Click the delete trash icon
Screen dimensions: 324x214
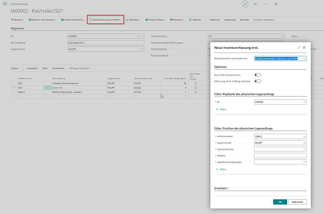coord(276,4)
